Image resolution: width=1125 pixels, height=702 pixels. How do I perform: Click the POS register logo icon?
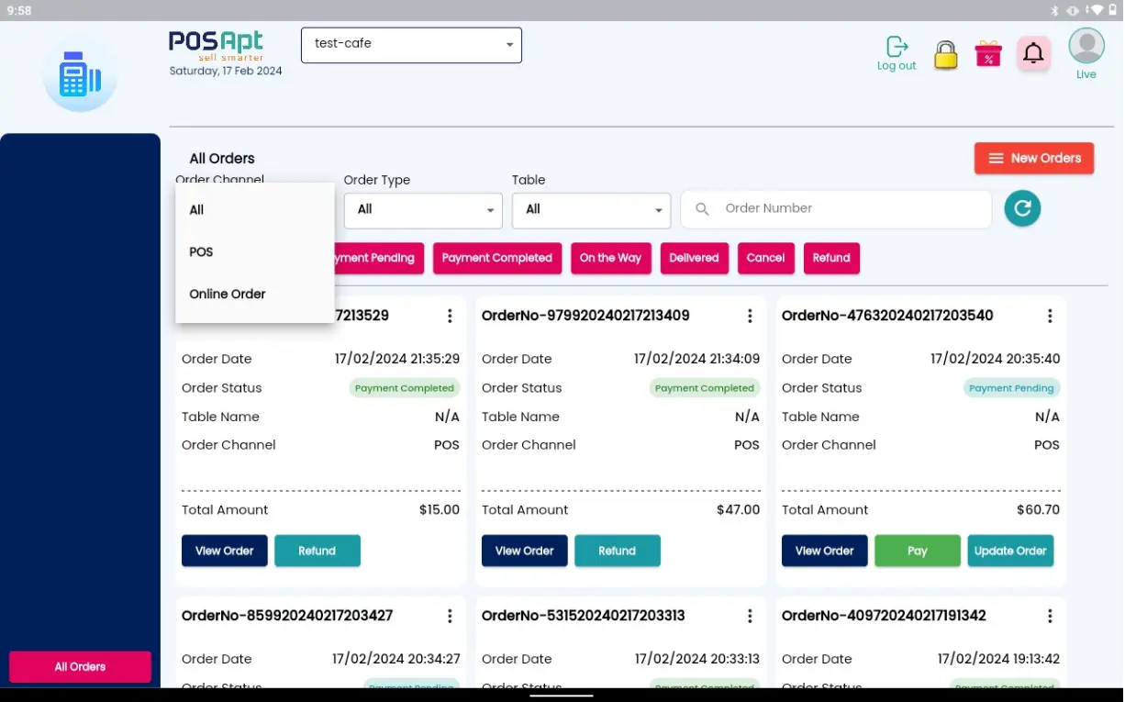(x=80, y=74)
